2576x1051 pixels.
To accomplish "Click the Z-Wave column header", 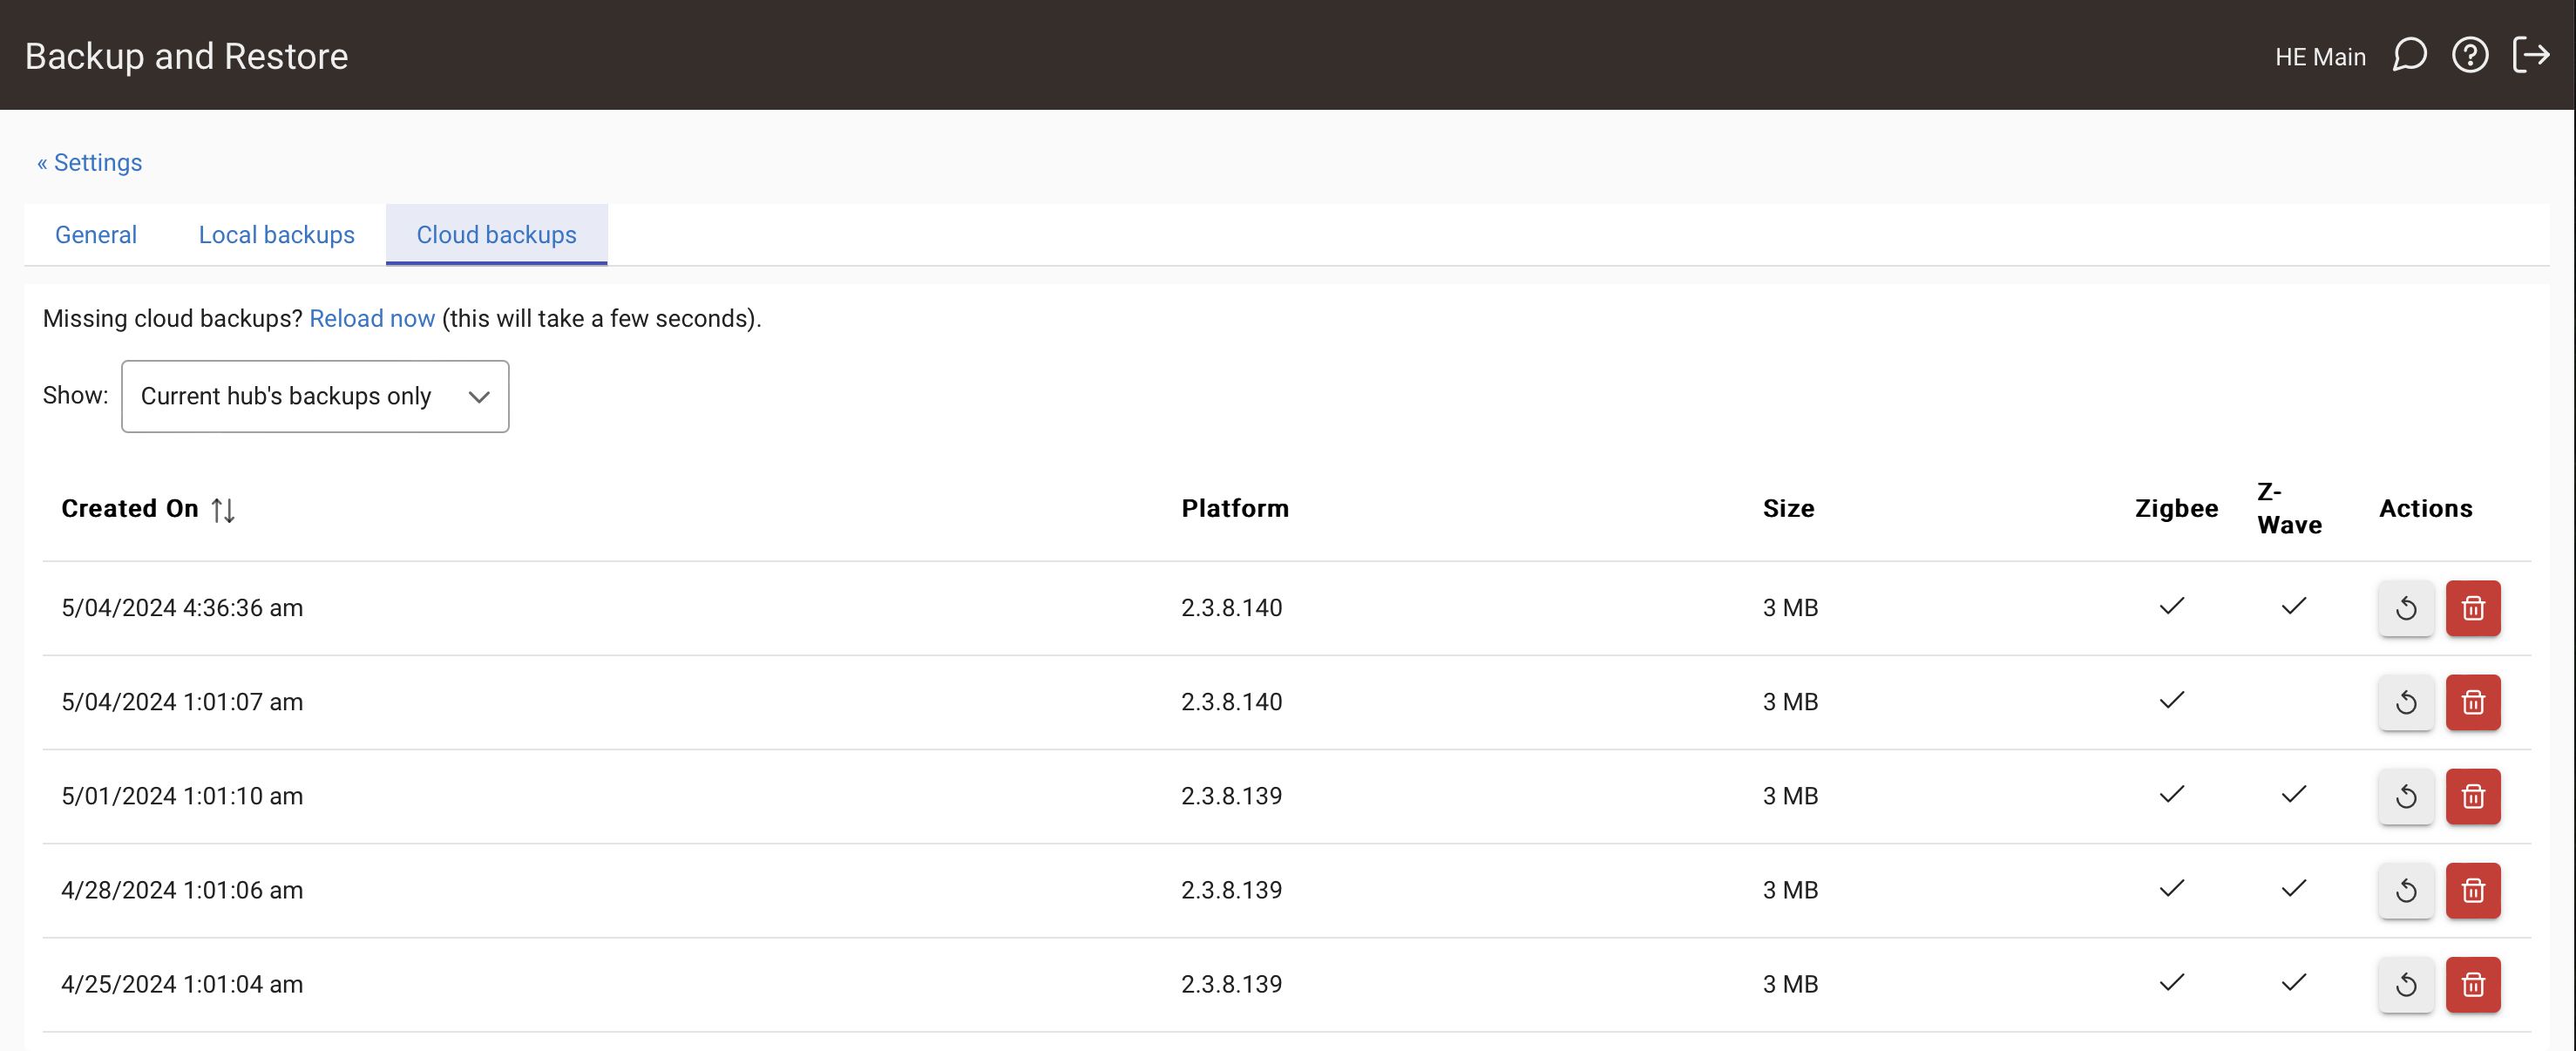I will (x=2289, y=508).
